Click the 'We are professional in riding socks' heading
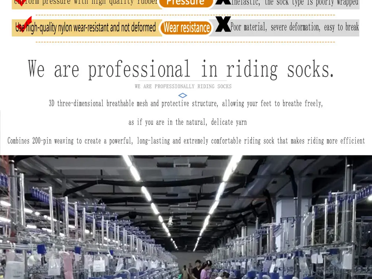Viewport: 372px width, 279px height. [x=181, y=69]
